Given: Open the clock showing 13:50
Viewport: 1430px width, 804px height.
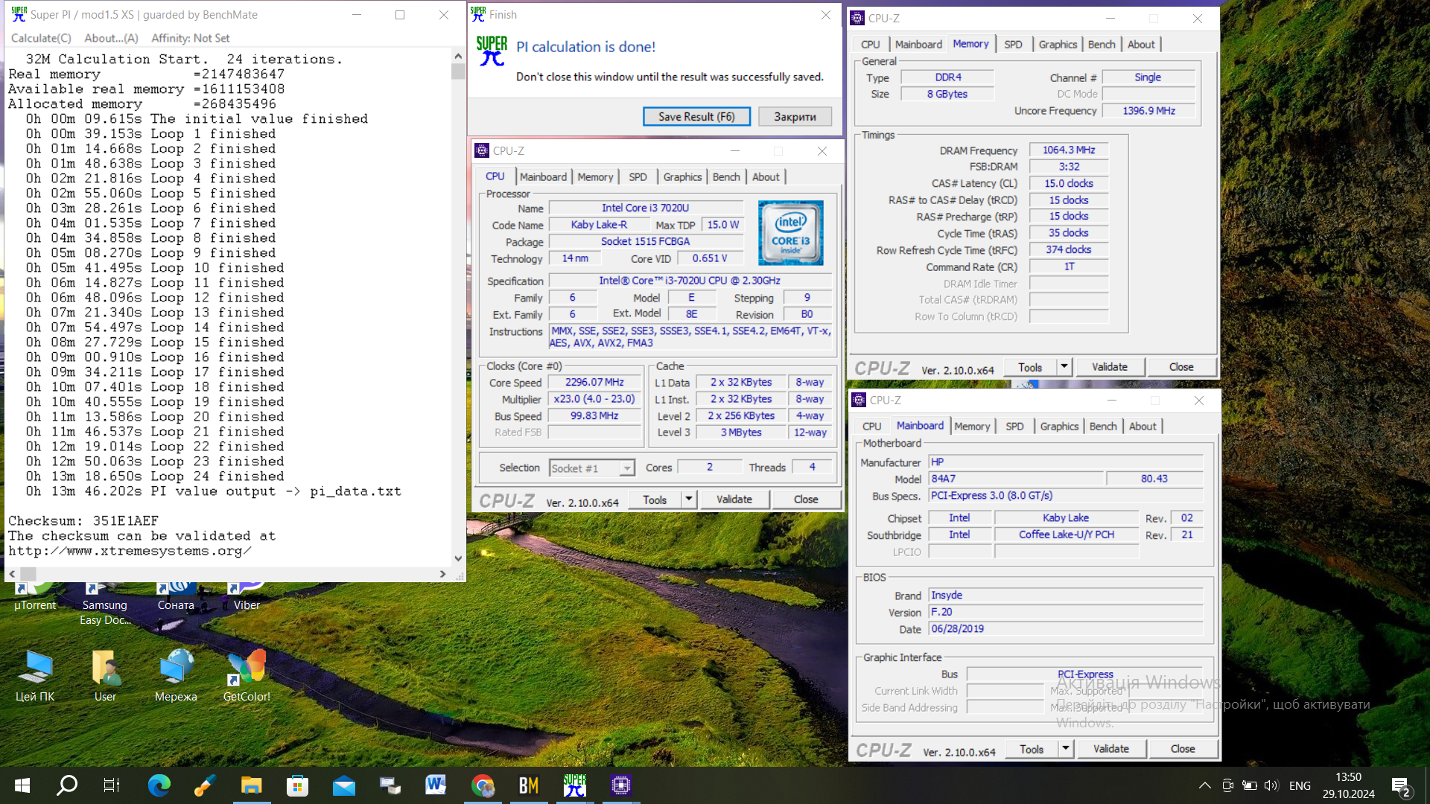Looking at the screenshot, I should [x=1349, y=785].
